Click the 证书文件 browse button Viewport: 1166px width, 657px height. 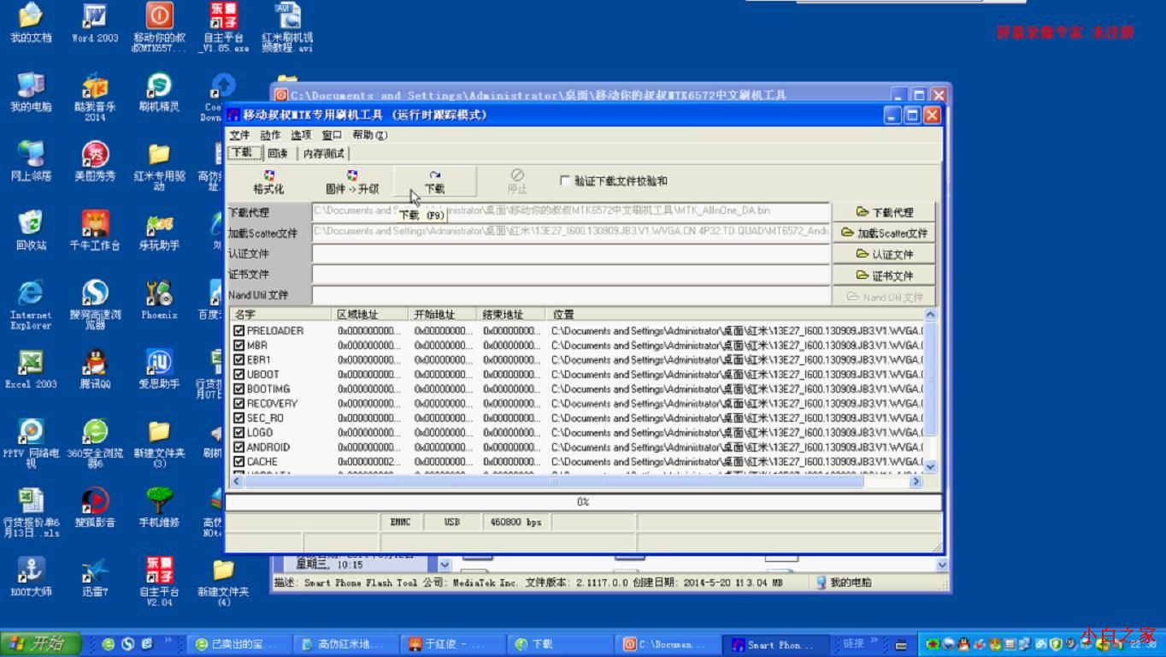[884, 275]
